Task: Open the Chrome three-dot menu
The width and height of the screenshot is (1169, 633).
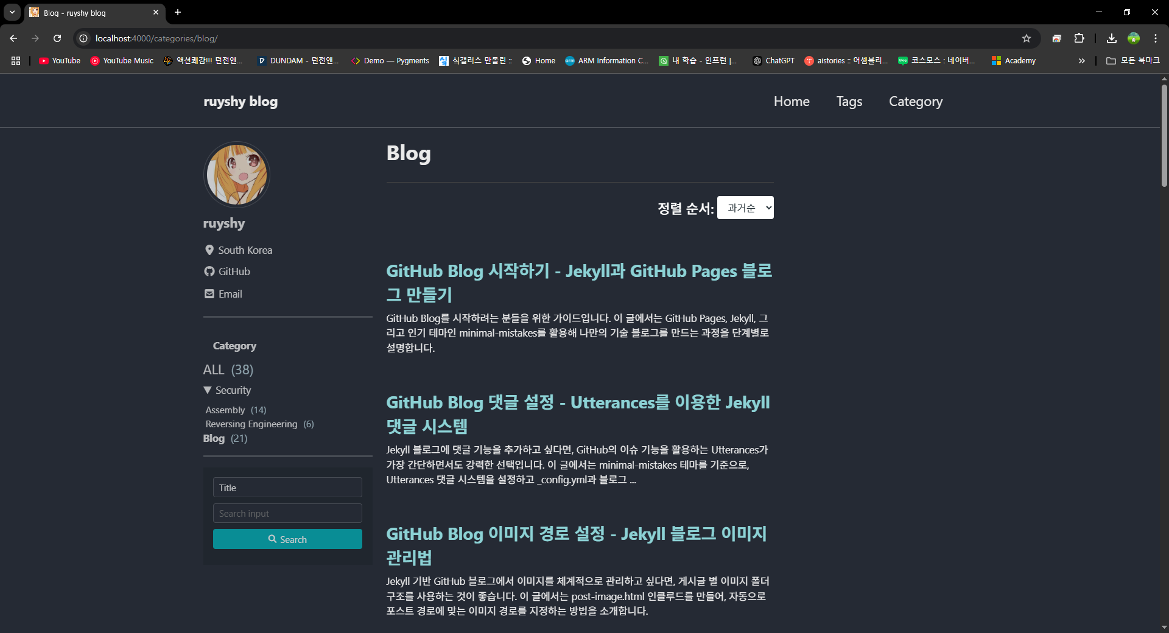Action: 1155,38
